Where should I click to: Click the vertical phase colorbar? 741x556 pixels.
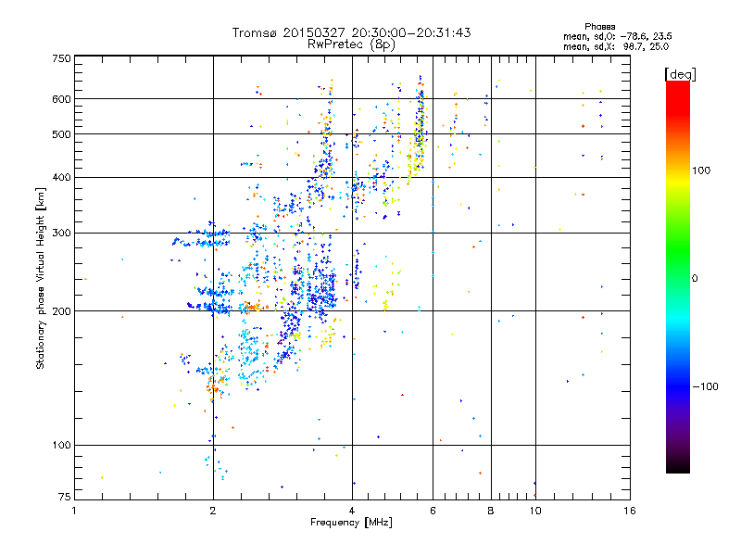click(678, 277)
